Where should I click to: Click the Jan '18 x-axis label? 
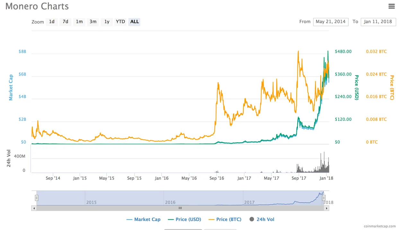(327, 178)
